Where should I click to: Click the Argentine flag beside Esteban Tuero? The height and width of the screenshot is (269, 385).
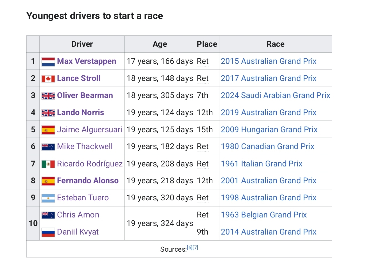(x=48, y=198)
